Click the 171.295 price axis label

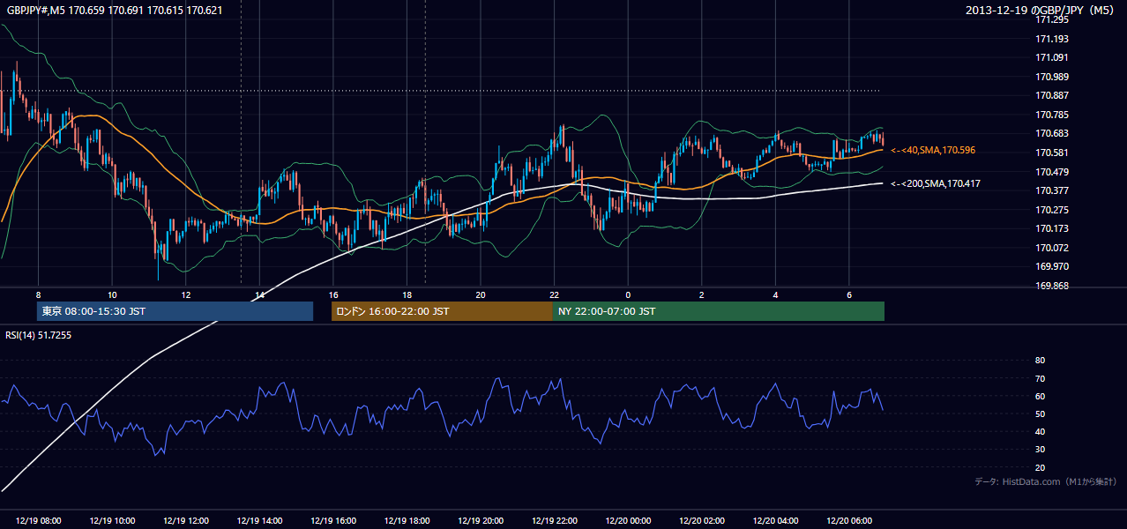(x=1052, y=19)
